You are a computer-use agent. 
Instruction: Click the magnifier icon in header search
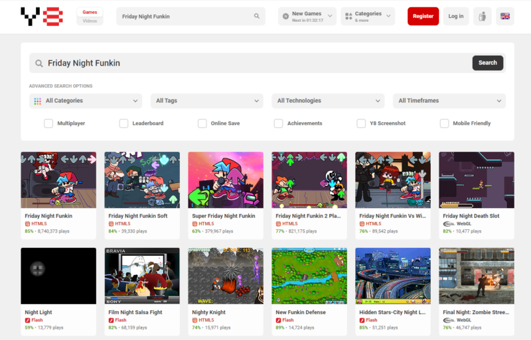coord(257,16)
